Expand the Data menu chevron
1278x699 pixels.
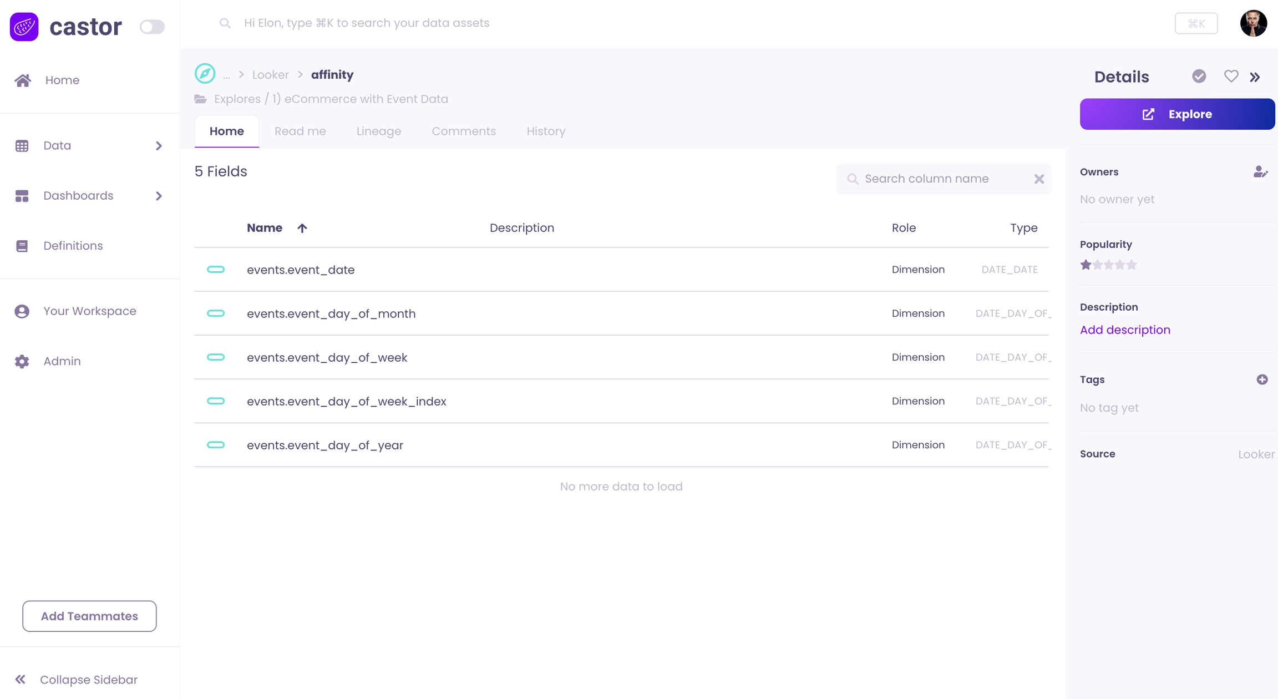point(159,146)
